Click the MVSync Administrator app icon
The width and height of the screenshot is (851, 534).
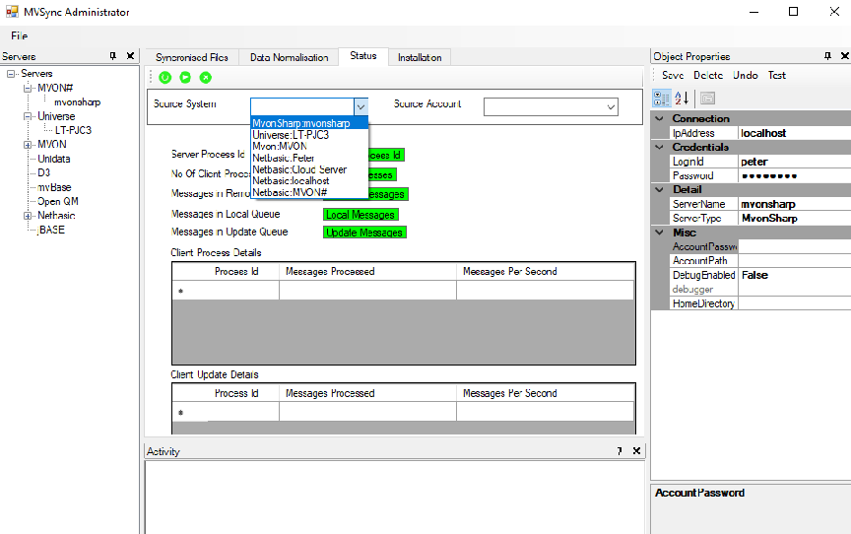(x=12, y=12)
